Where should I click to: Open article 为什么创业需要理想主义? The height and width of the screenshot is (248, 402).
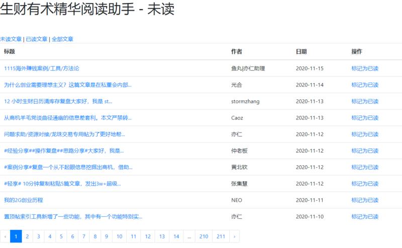[68, 85]
